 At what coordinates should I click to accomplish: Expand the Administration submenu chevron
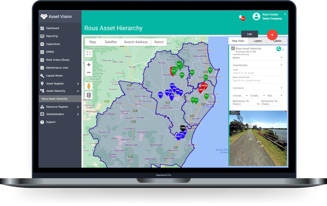(78, 114)
